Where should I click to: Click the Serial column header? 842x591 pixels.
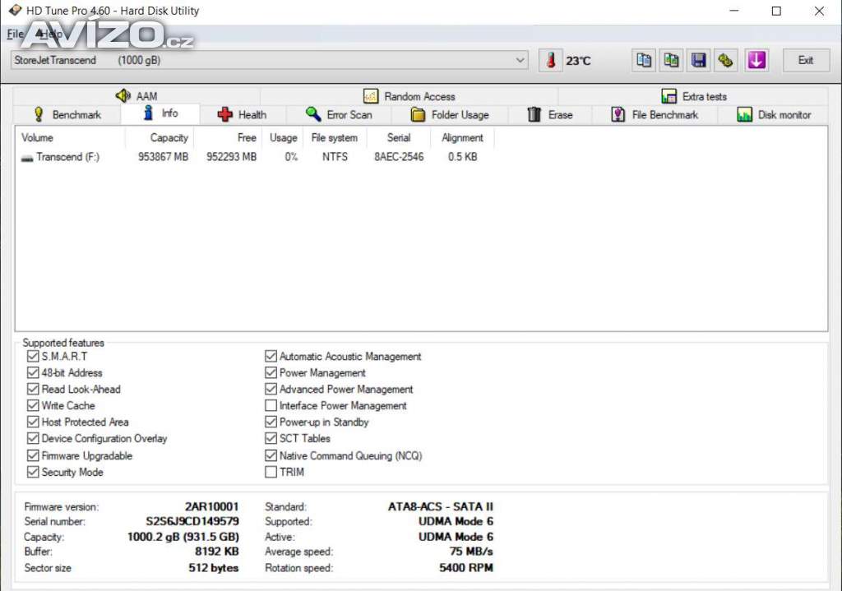coord(399,138)
